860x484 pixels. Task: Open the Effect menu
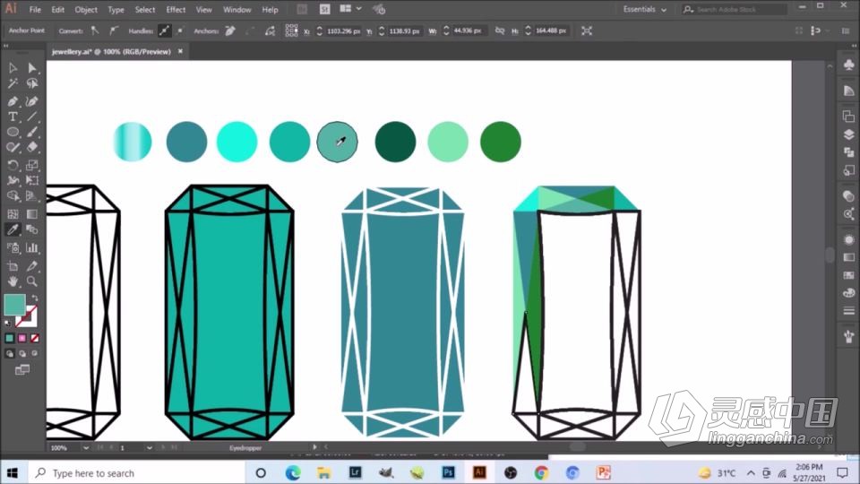(176, 9)
